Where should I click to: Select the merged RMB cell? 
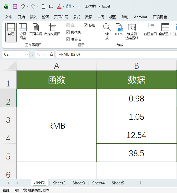tap(57, 125)
